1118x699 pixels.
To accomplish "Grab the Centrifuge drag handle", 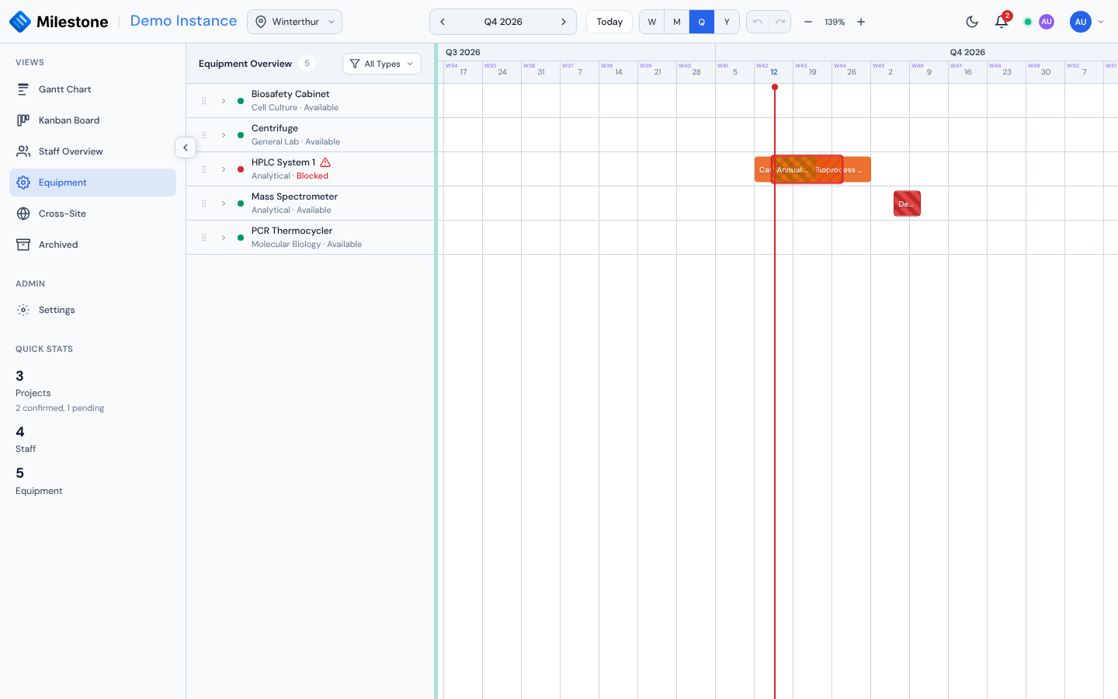I will [204, 135].
